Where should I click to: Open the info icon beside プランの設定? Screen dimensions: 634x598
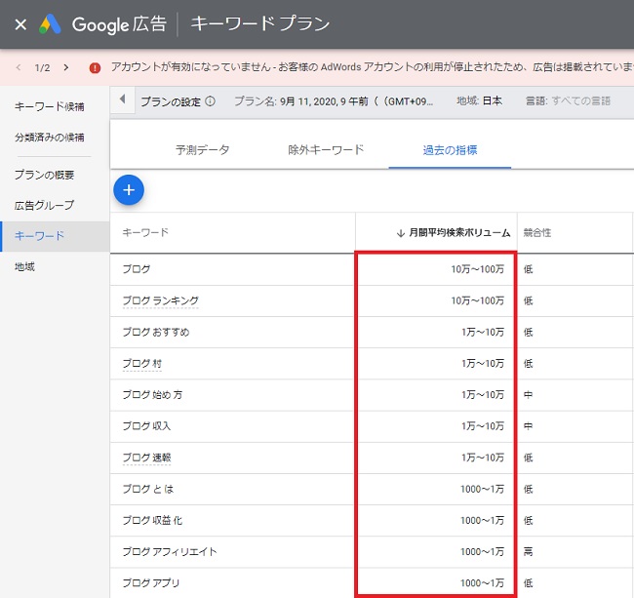[x=210, y=100]
